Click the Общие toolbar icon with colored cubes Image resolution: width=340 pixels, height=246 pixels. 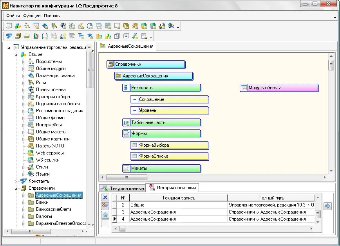[18, 26]
